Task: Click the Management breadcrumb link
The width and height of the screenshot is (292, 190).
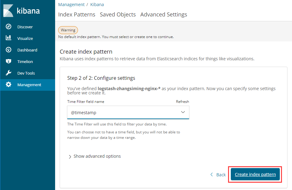Action: click(x=71, y=5)
